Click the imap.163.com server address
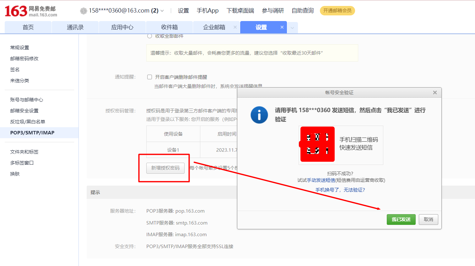The height and width of the screenshot is (266, 475). coord(191,235)
